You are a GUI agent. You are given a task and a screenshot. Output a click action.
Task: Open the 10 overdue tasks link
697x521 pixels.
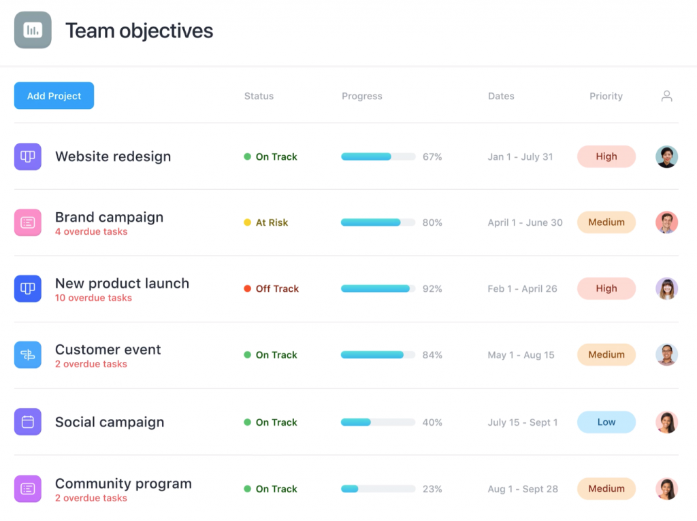click(x=93, y=298)
